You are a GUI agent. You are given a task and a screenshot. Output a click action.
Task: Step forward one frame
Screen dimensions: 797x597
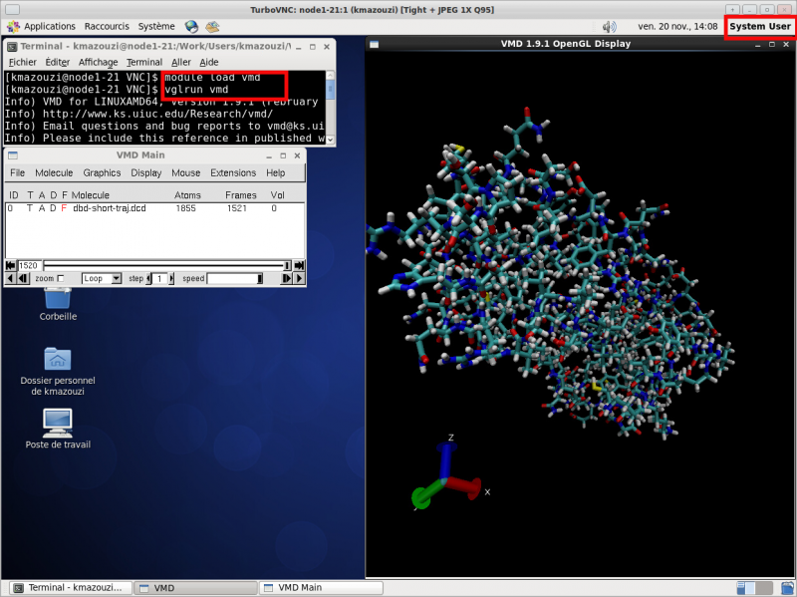pos(287,279)
